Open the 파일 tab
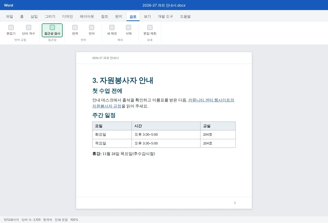The height and width of the screenshot is (223, 328). point(10,17)
